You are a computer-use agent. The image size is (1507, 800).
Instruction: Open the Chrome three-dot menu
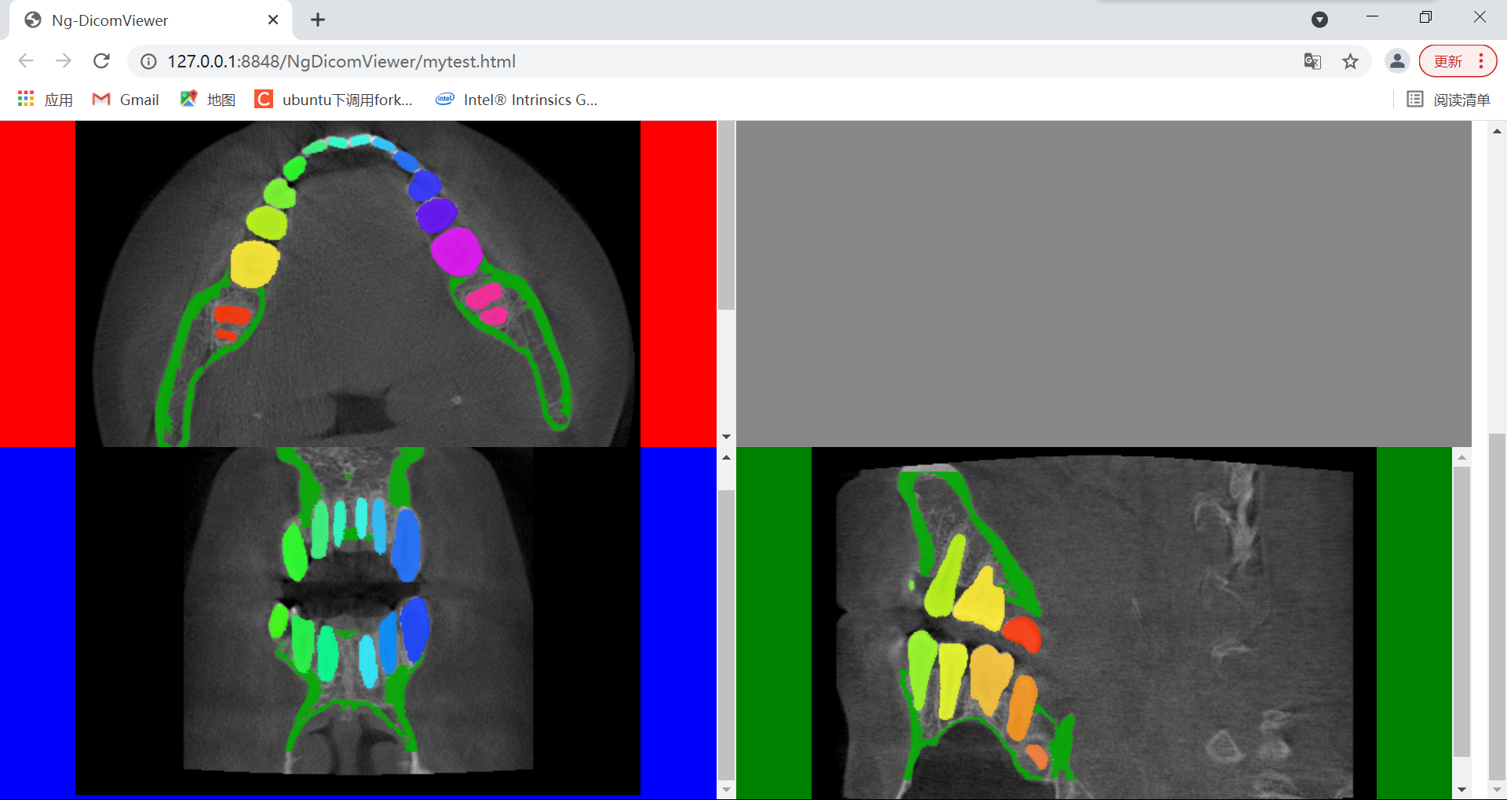point(1481,61)
